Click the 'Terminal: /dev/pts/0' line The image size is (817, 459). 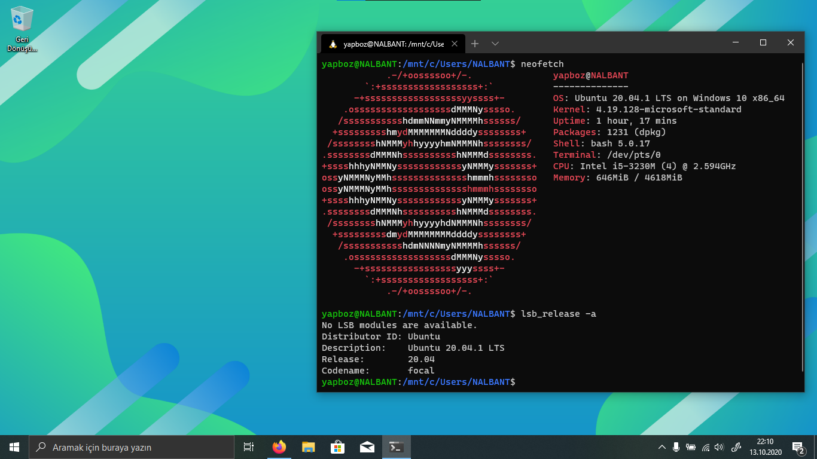pyautogui.click(x=607, y=155)
